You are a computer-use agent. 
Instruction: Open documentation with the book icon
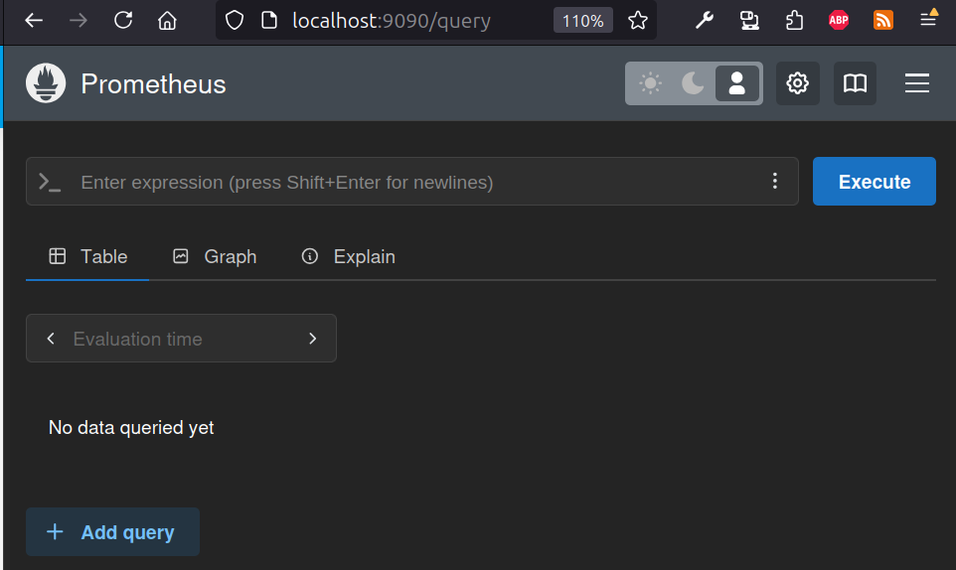[x=855, y=83]
